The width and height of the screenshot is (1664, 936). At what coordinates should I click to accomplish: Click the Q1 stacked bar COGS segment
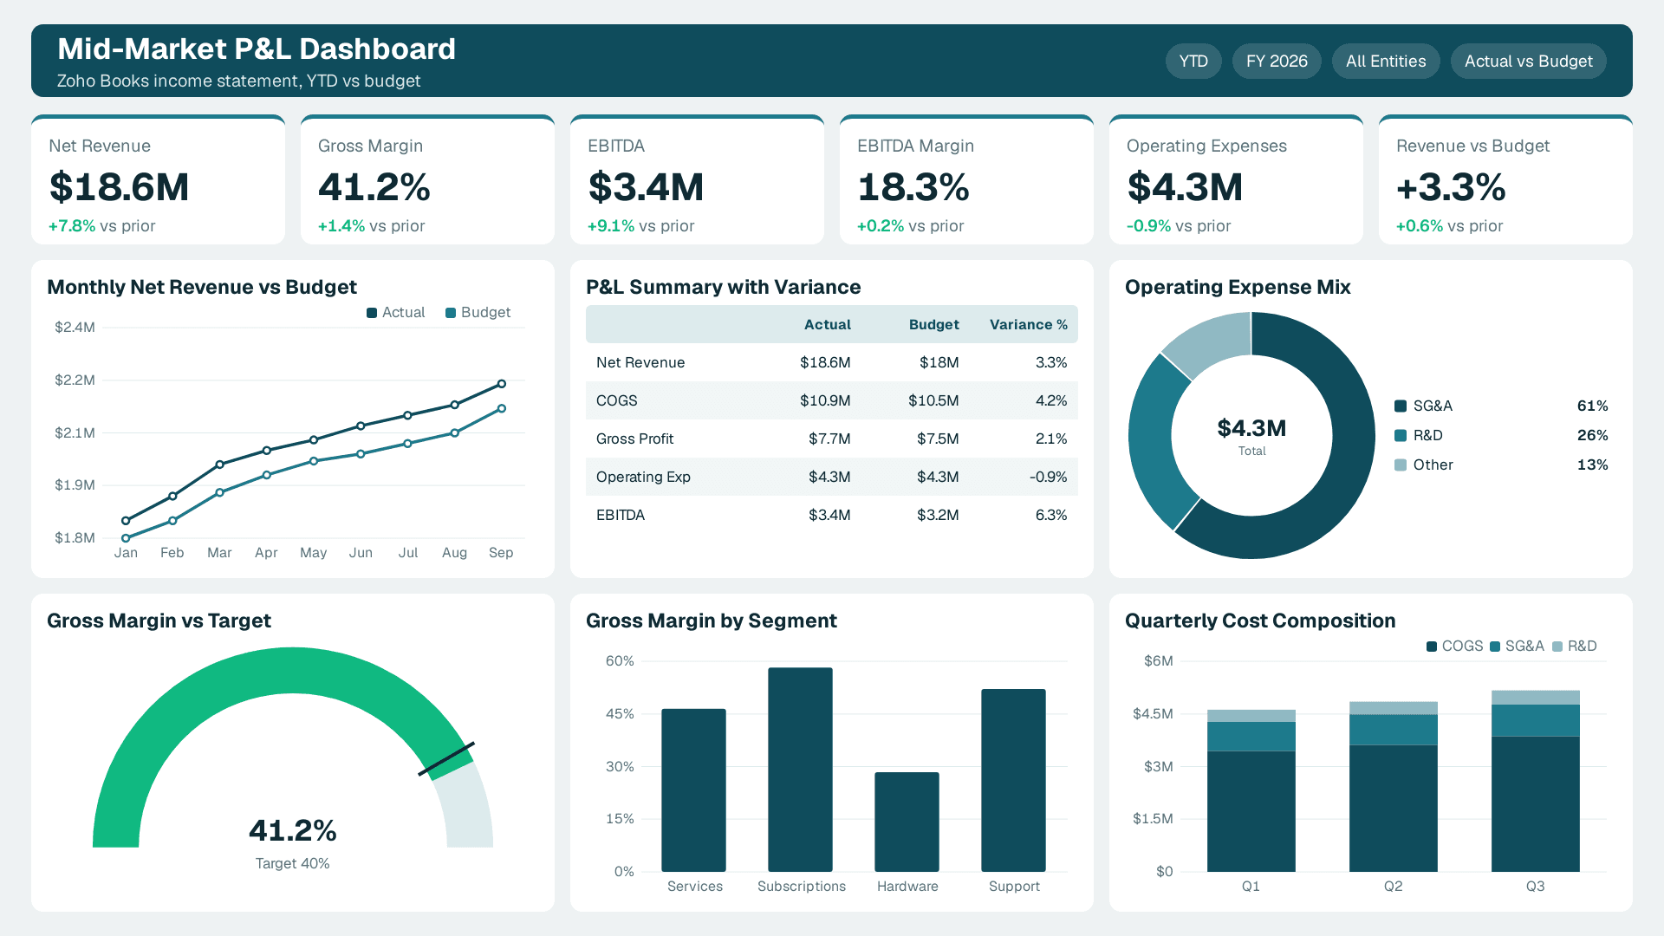pyautogui.click(x=1251, y=811)
